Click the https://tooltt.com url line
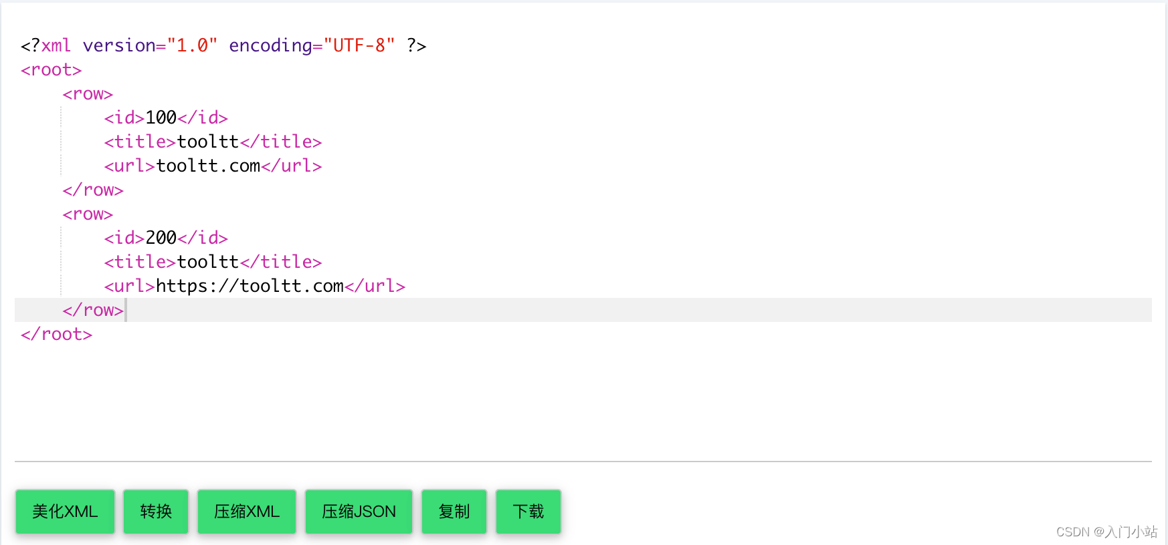 point(255,286)
